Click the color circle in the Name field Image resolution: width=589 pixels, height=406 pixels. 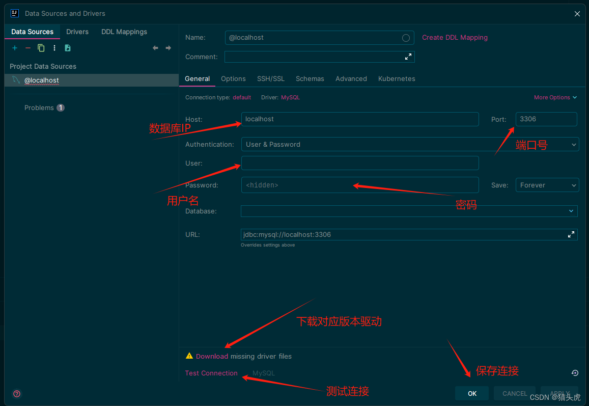406,38
